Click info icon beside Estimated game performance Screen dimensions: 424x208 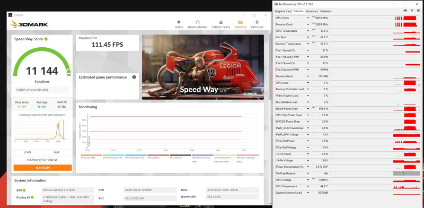(x=134, y=77)
